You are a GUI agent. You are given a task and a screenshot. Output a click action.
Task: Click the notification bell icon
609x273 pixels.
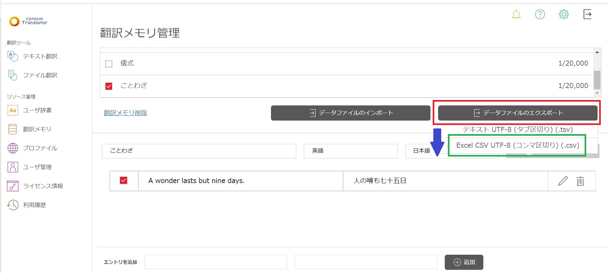coord(516,15)
